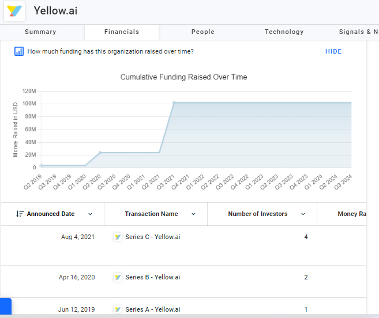The width and height of the screenshot is (379, 318).
Task: Click the Series B row Yellow.ai logo icon
Action: (x=118, y=277)
